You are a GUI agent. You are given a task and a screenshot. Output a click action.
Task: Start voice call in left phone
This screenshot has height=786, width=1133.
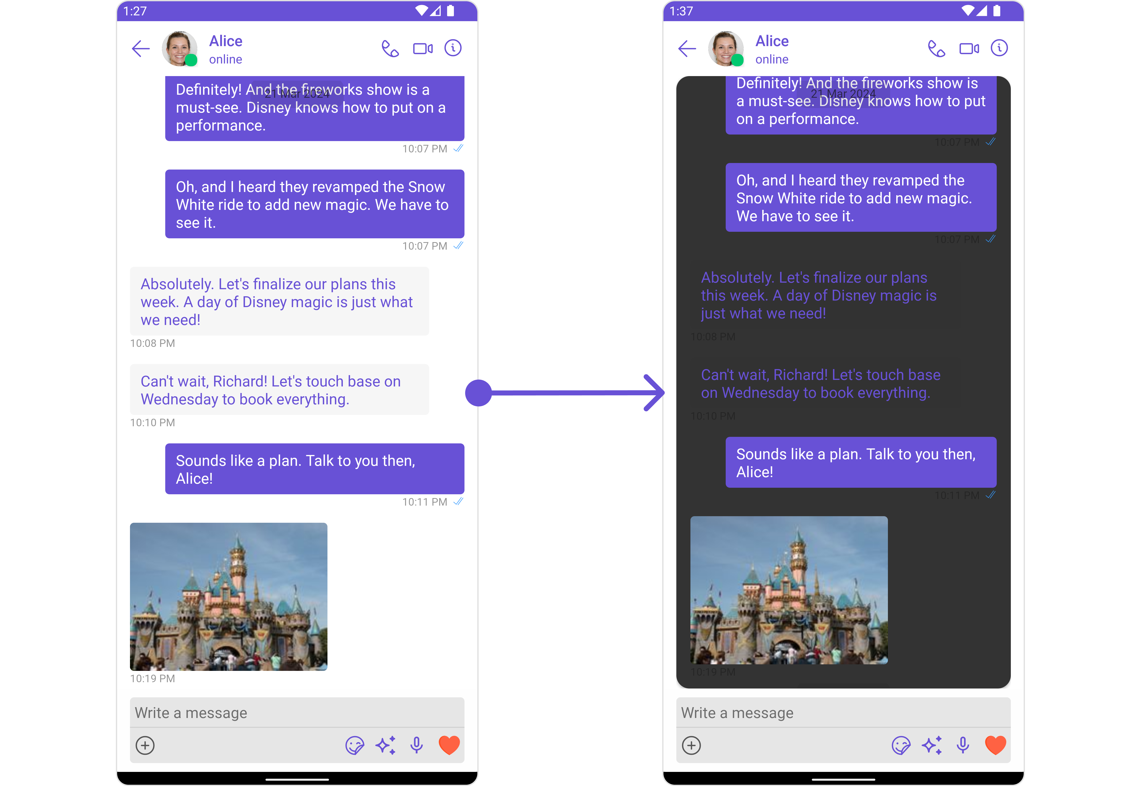[x=390, y=48]
